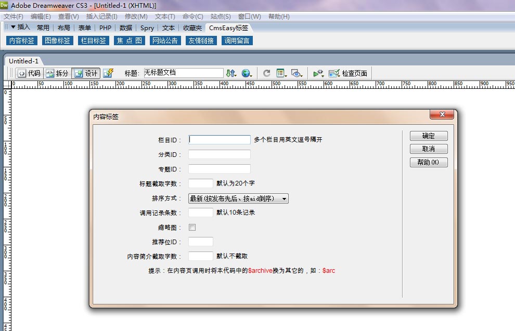Click the 取消 button
This screenshot has width=515, height=331.
pos(428,149)
